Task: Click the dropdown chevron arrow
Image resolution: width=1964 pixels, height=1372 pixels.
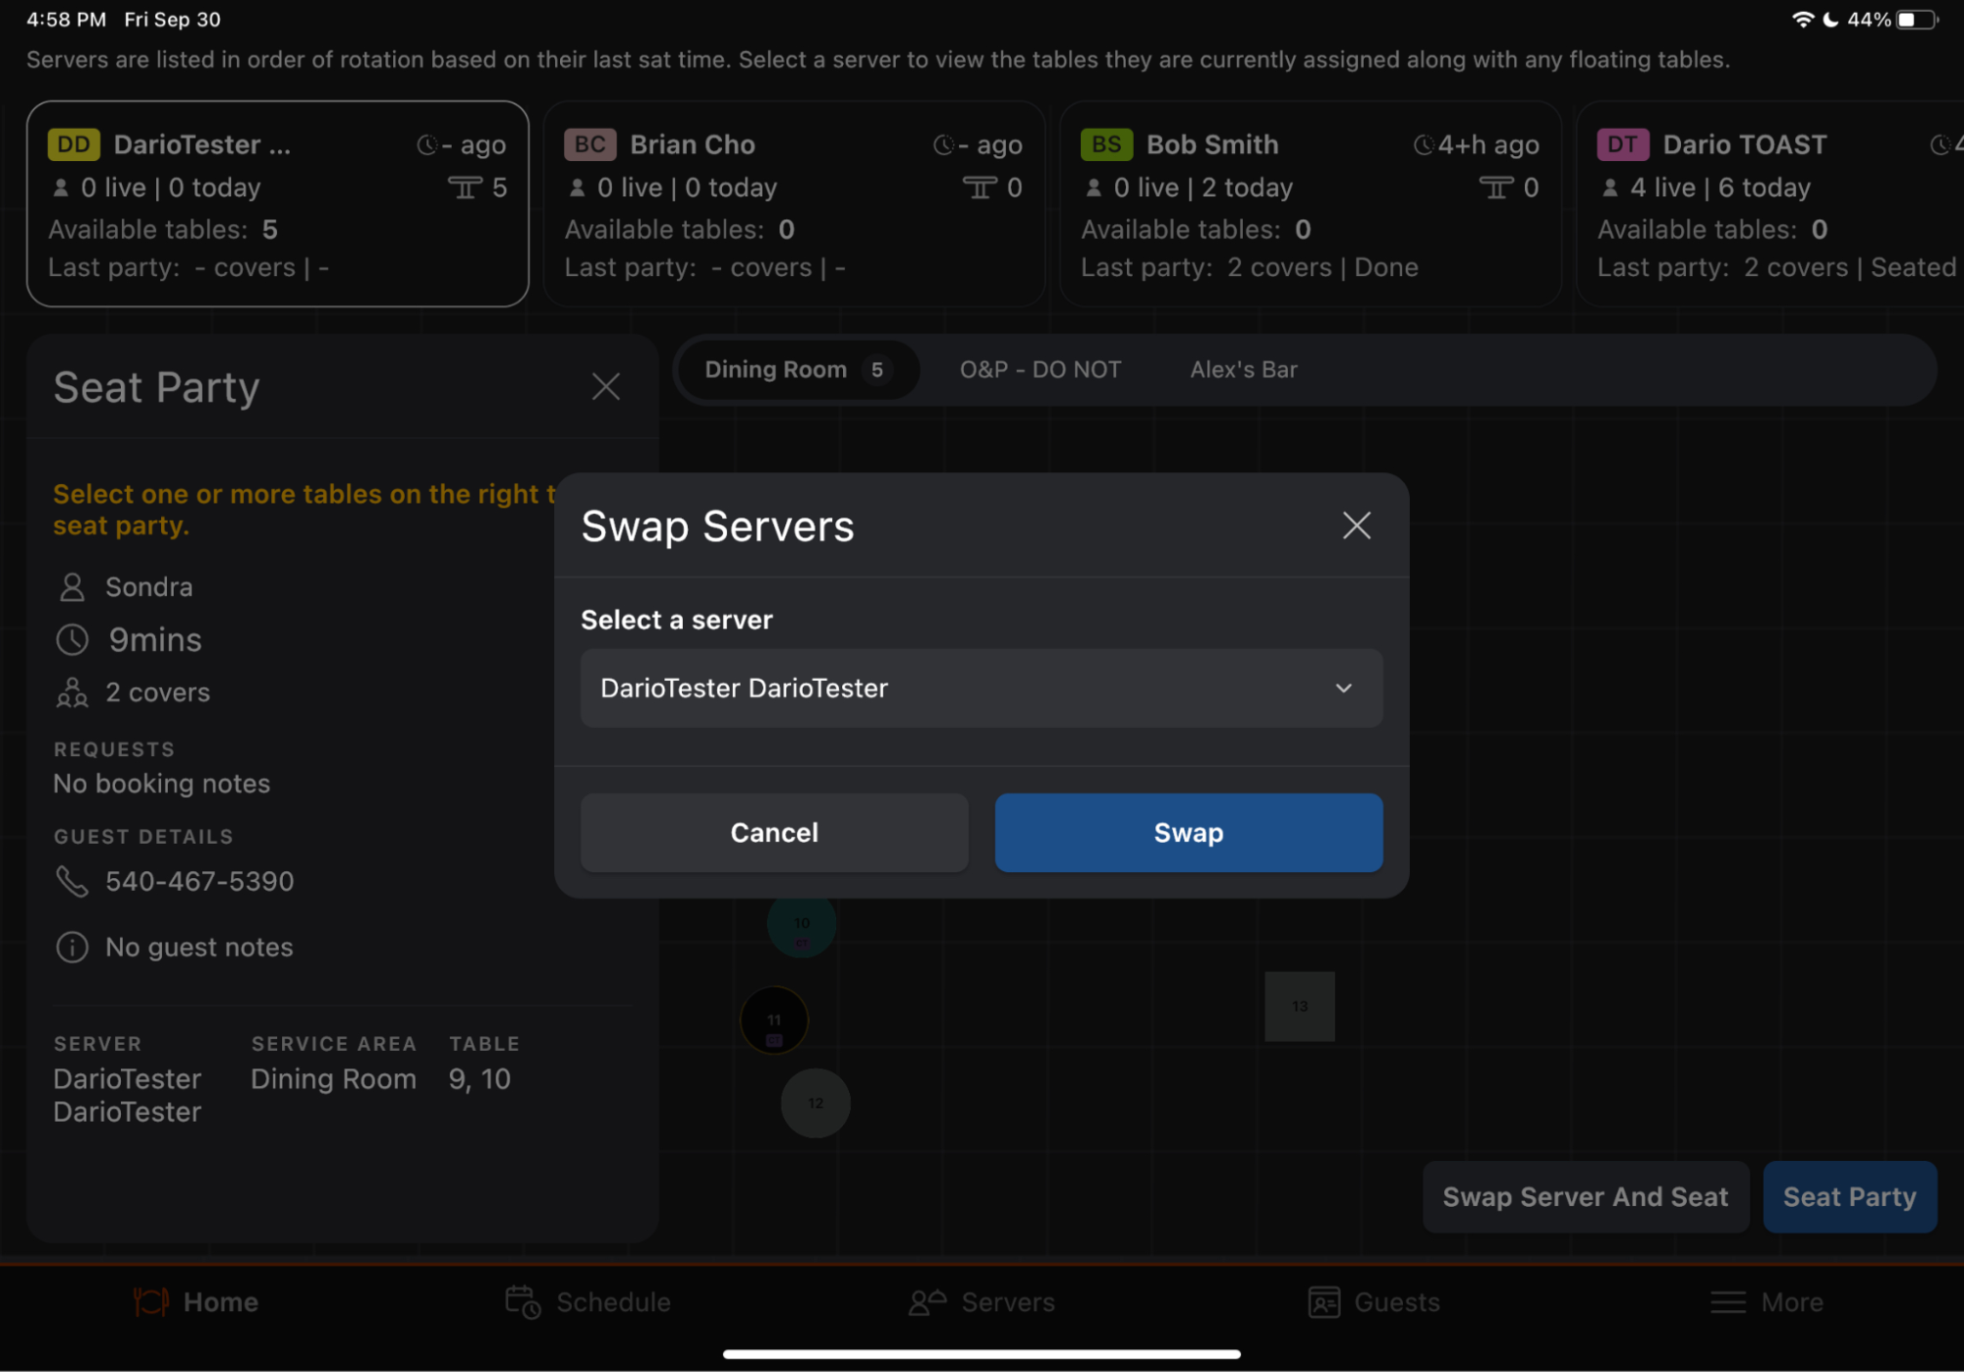Action: (1343, 687)
